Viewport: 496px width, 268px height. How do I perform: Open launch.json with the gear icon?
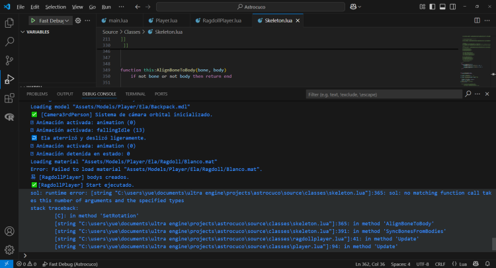78,20
